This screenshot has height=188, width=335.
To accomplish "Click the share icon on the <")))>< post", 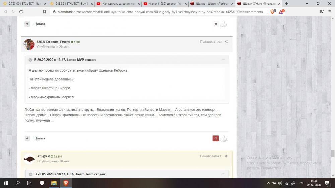I will click(x=226, y=156).
